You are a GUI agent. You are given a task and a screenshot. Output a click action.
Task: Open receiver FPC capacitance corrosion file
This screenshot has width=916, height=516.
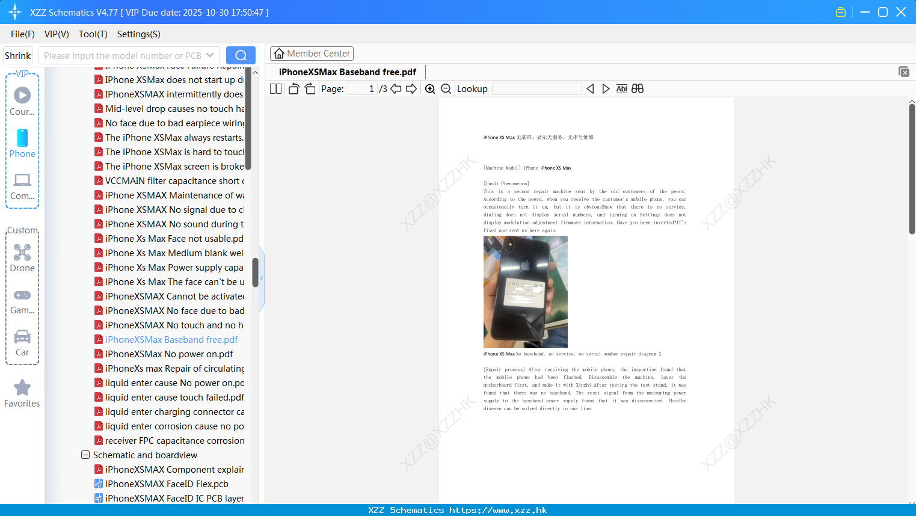point(169,441)
